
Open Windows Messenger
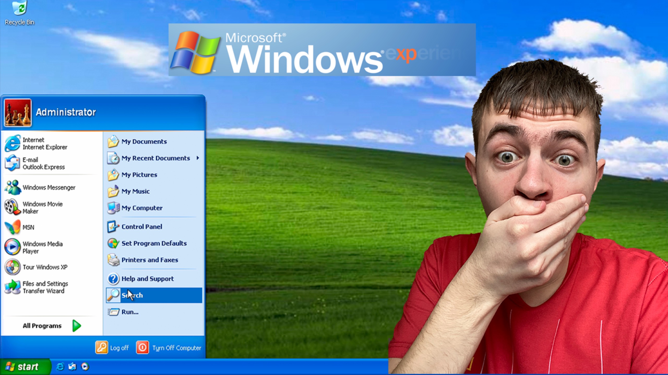49,187
